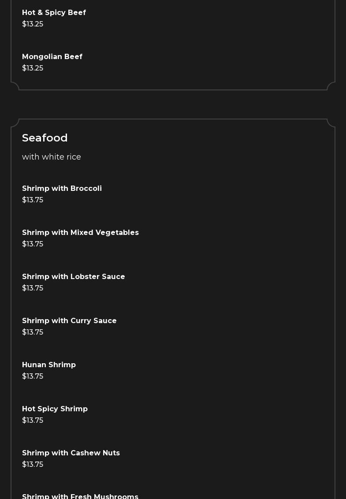Click the 'with white rice' subtitle
Image resolution: width=346 pixels, height=499 pixels.
[52, 157]
